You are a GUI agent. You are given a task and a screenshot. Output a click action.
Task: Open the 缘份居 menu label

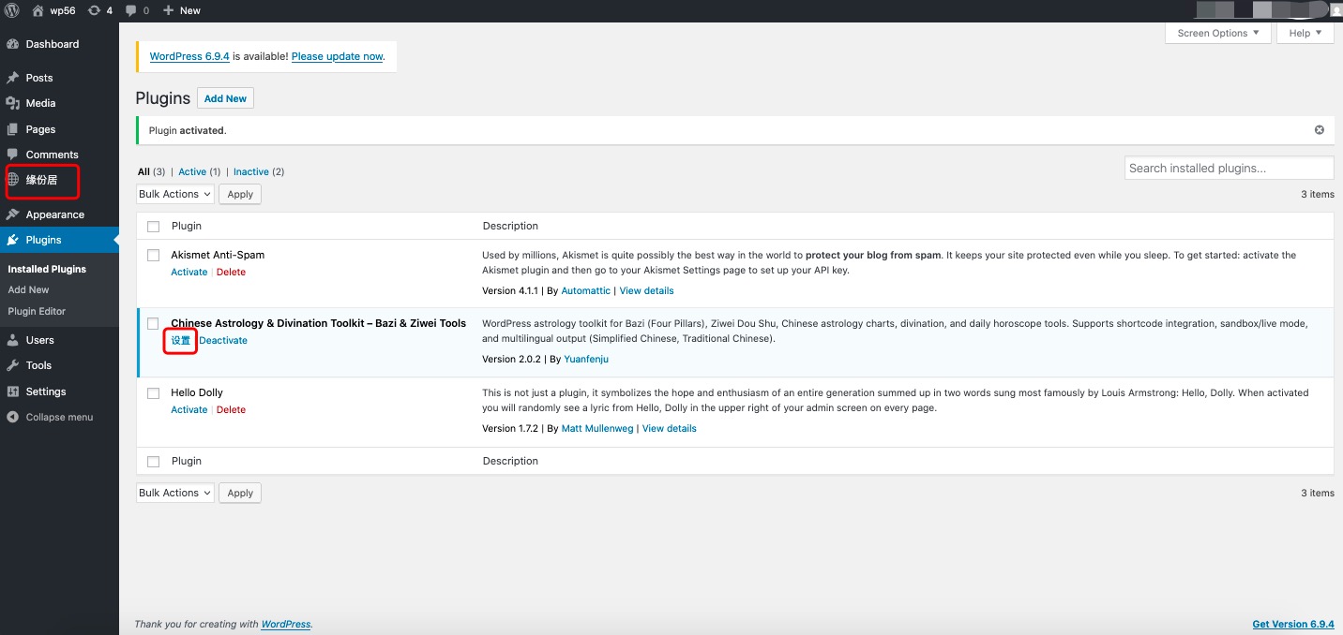tap(41, 179)
